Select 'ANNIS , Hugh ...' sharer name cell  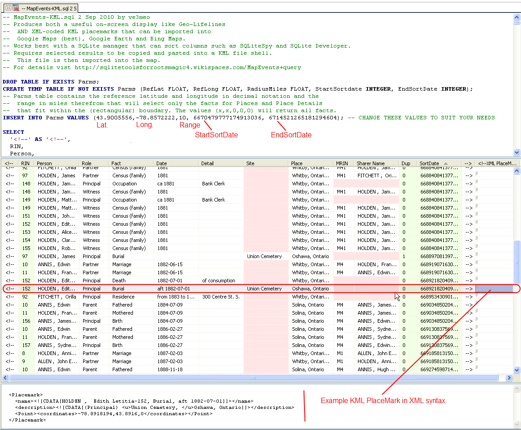coord(376,369)
